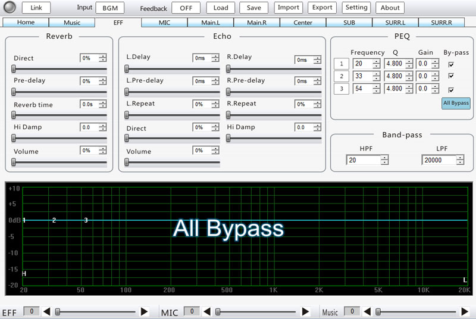The width and height of the screenshot is (476, 319).
Task: Switch to the MIC tab
Action: pos(164,23)
